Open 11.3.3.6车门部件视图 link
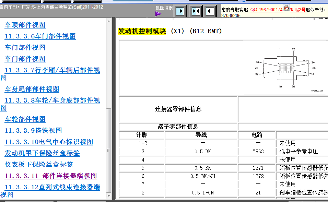 [x=40, y=36]
